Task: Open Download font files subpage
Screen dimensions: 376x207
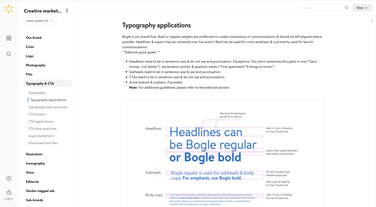Action: (43, 143)
